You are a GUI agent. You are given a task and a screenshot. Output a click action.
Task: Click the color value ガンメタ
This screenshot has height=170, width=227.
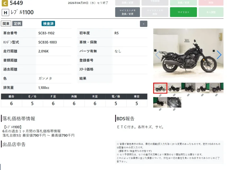[x=45, y=78]
